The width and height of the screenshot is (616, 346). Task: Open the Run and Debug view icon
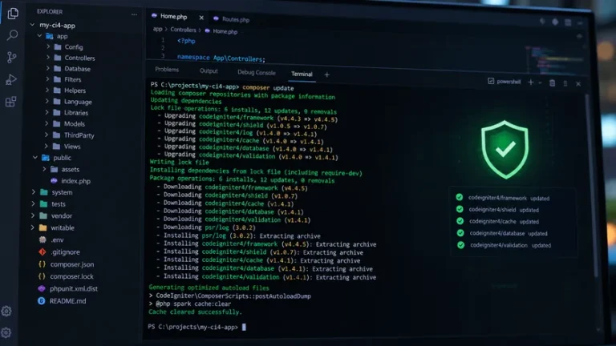11,79
